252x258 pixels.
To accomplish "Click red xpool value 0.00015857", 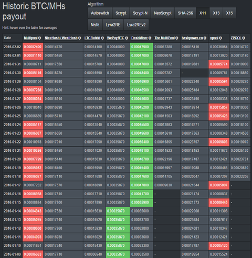I will pos(219,107).
